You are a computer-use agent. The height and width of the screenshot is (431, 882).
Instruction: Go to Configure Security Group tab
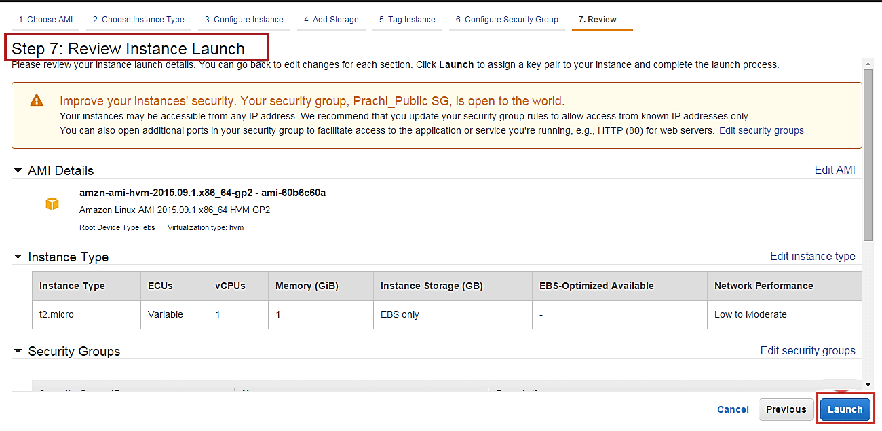[507, 20]
